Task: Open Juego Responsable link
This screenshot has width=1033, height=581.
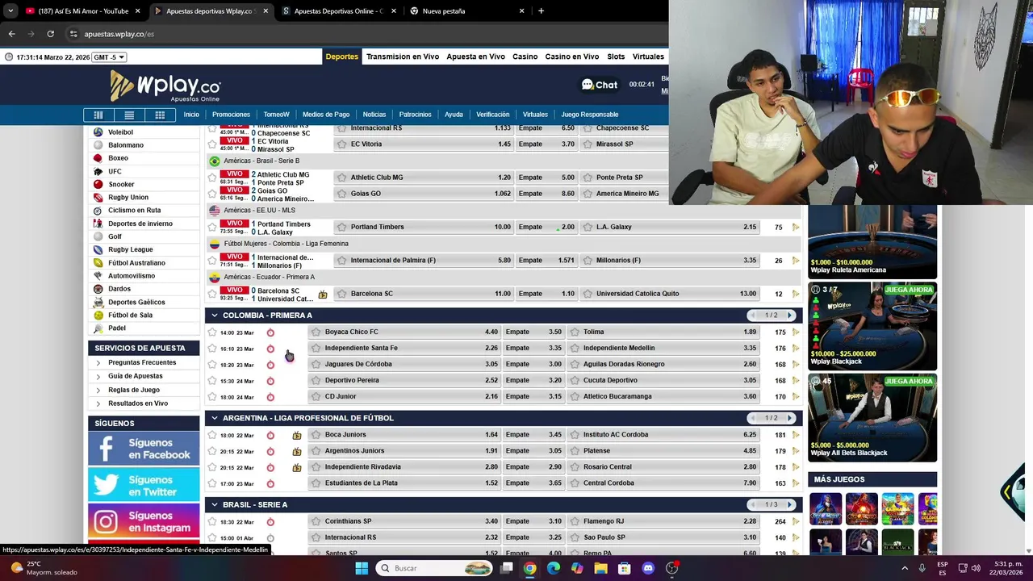Action: [590, 115]
